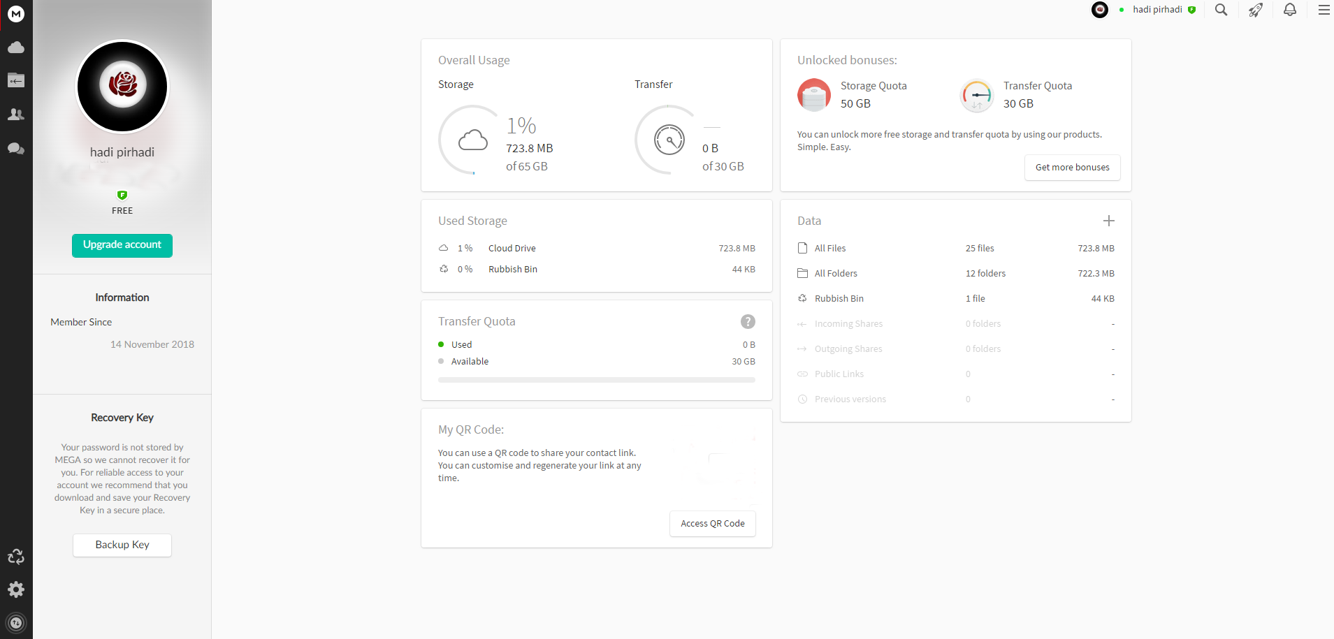The image size is (1334, 639).
Task: Click the Recovery Key heading
Action: click(x=122, y=418)
